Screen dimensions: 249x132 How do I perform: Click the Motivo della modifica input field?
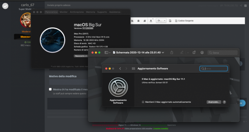[x=68, y=82]
